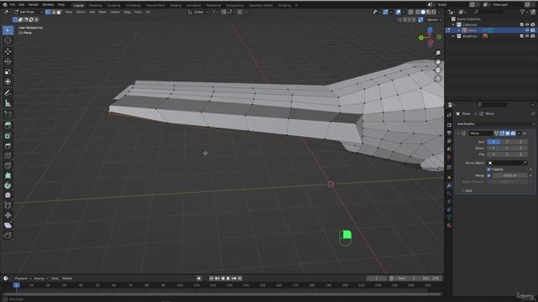Image resolution: width=538 pixels, height=302 pixels.
Task: Jump to the timeline start frame
Action: pos(211,279)
